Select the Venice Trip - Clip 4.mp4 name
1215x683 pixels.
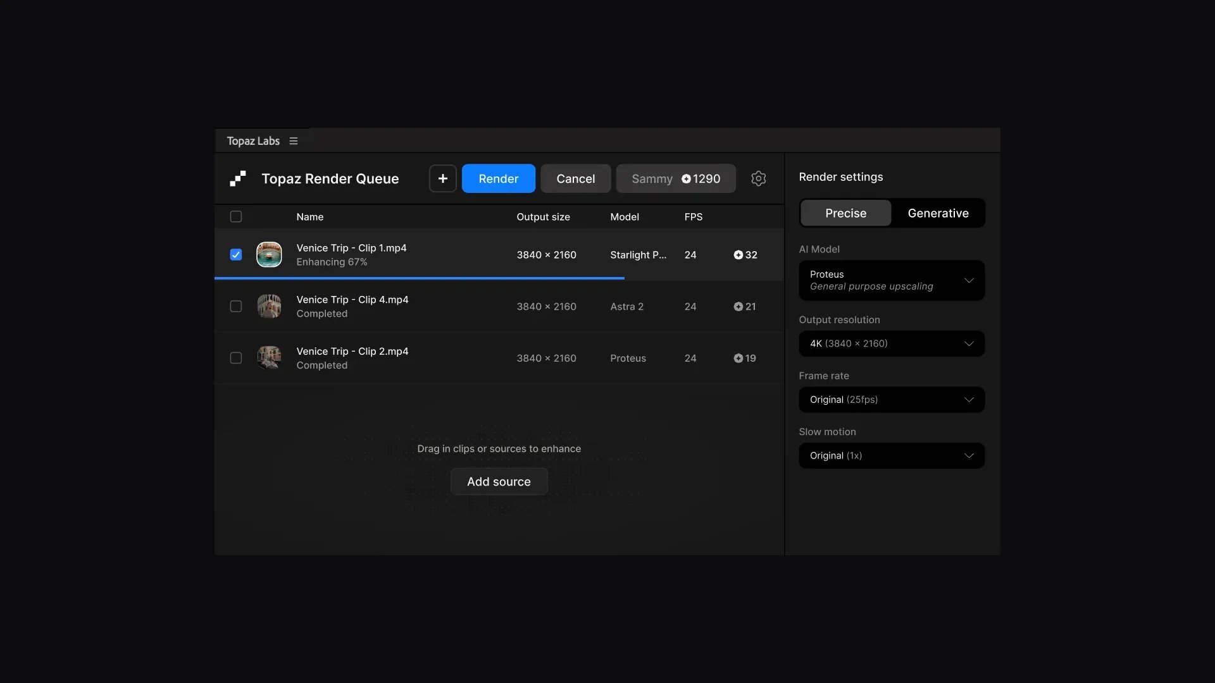click(352, 300)
